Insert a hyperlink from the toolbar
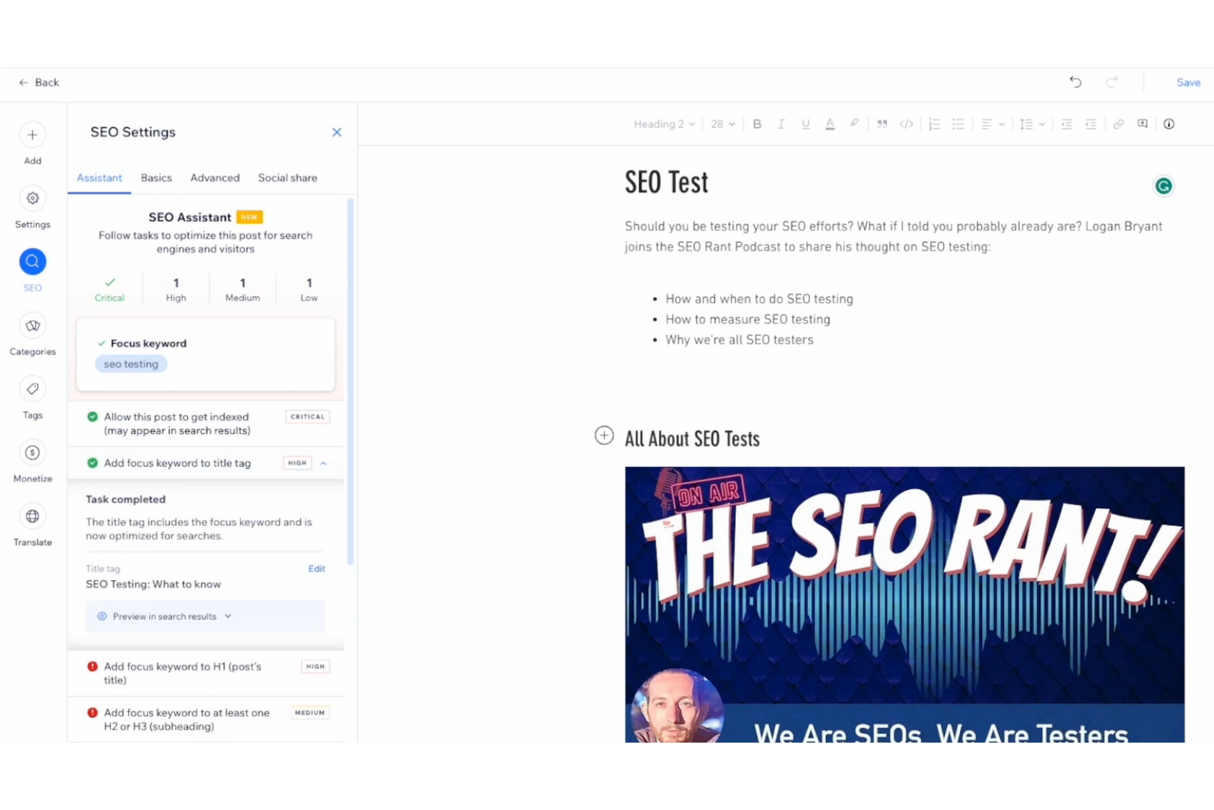The image size is (1214, 810). 1119,123
